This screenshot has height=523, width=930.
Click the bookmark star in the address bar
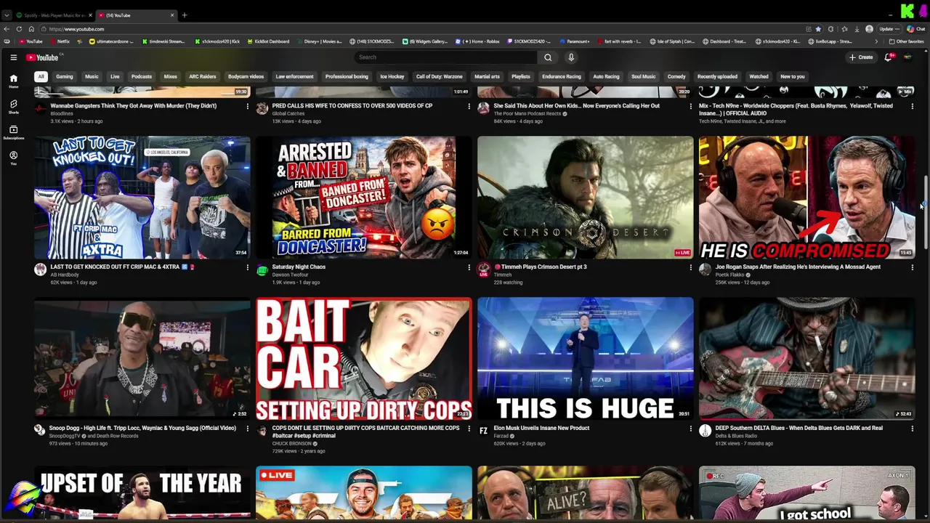point(819,29)
